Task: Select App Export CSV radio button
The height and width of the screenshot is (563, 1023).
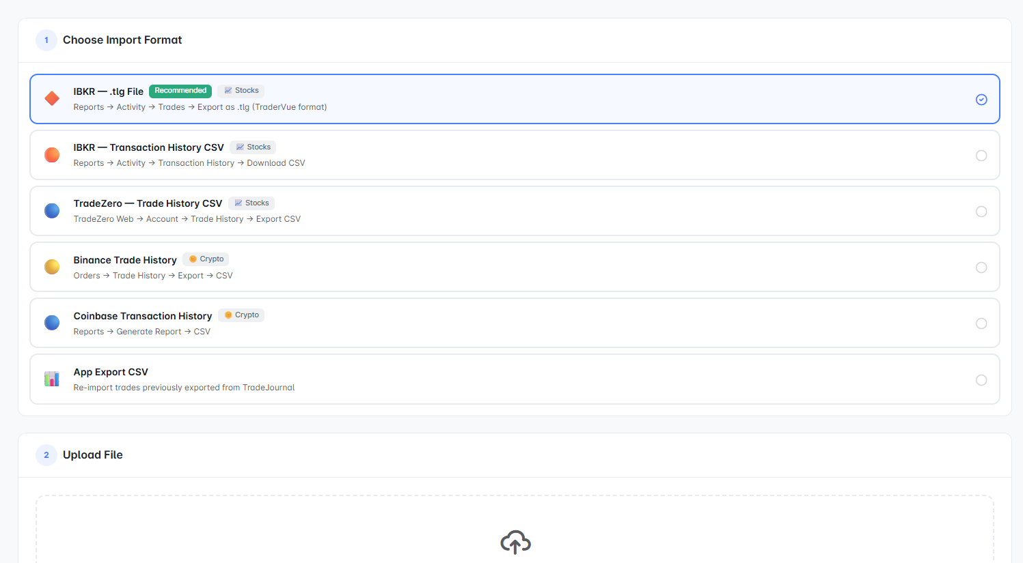Action: click(x=981, y=380)
